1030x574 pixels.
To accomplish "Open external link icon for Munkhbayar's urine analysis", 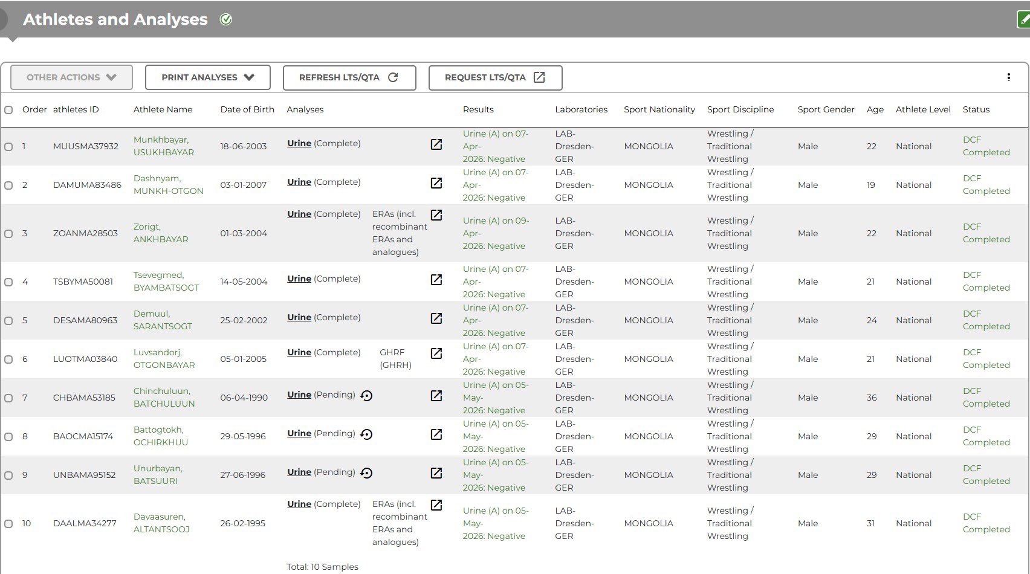I will (436, 144).
